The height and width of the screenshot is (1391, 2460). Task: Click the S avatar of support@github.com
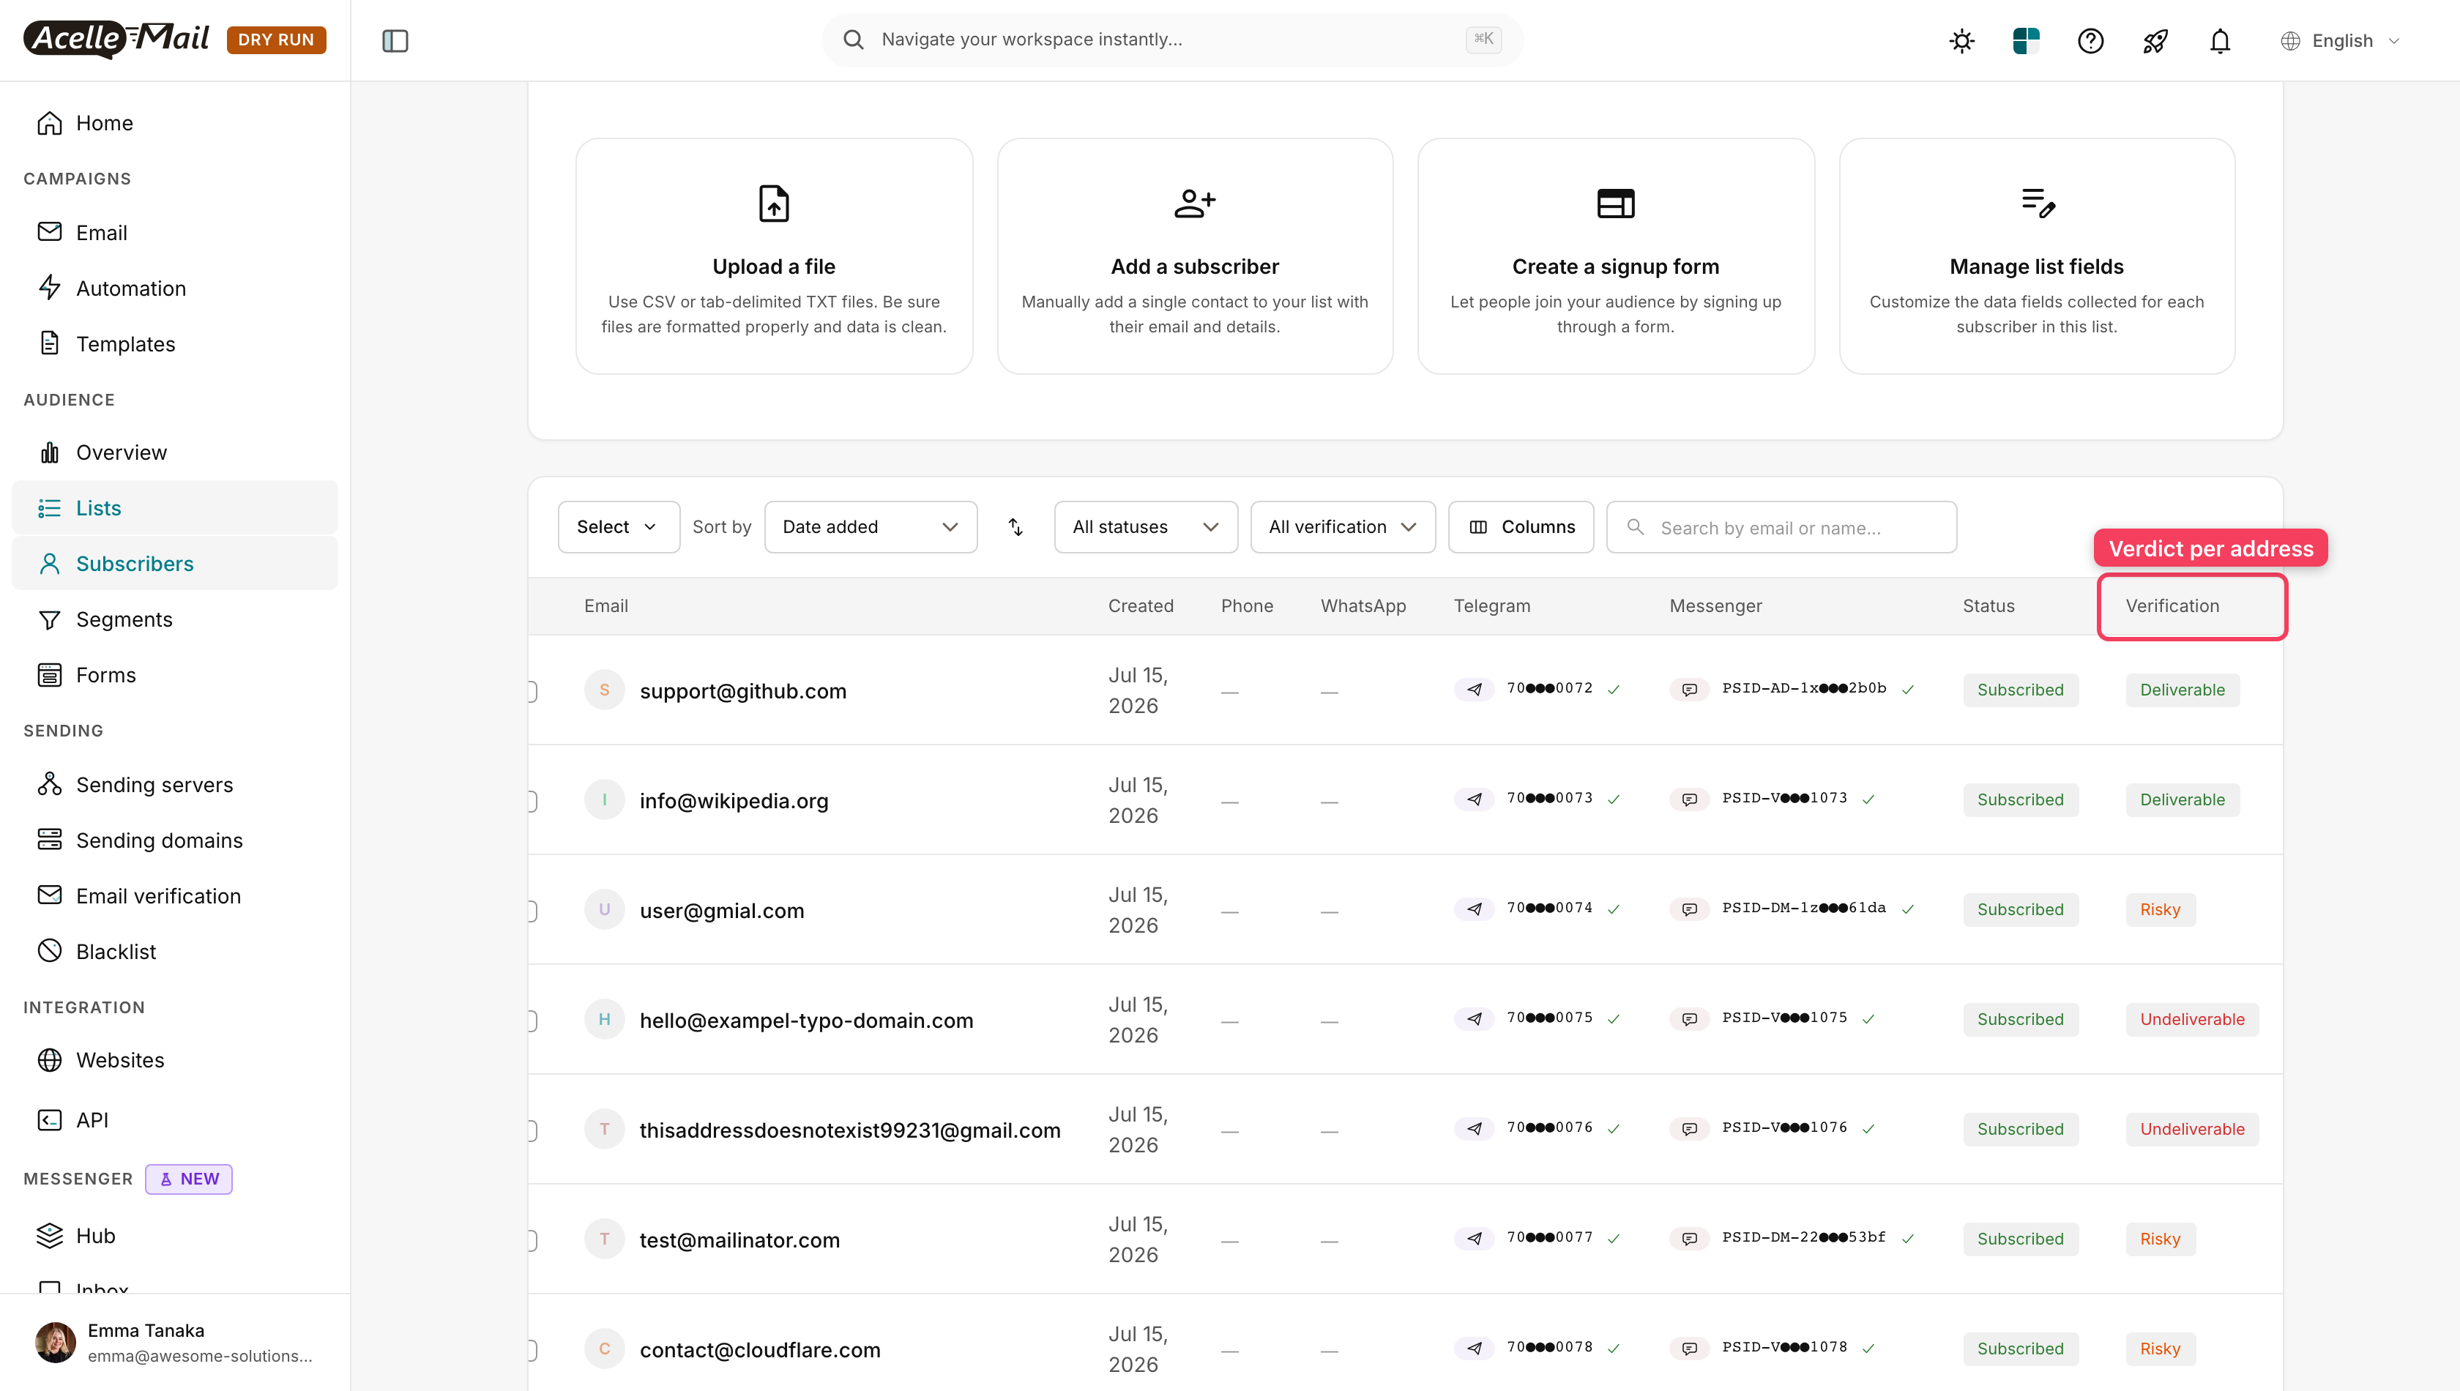pos(604,690)
